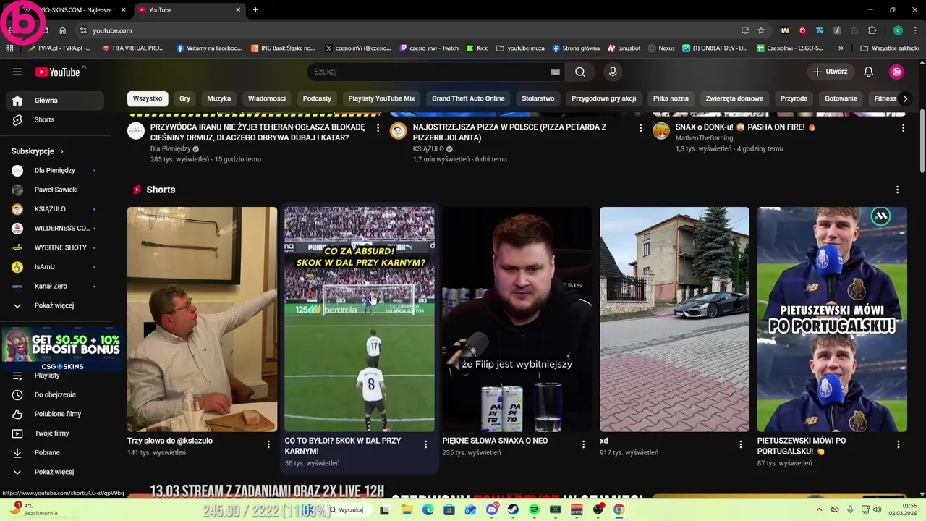Open NAJOSTRZEJSZA PIZZA W POLSCE video title

(509, 132)
